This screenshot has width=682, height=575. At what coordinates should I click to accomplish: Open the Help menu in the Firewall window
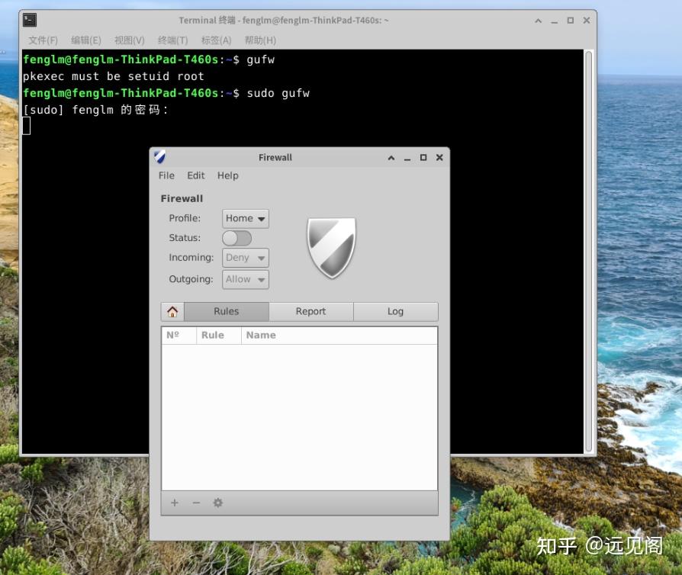[227, 175]
